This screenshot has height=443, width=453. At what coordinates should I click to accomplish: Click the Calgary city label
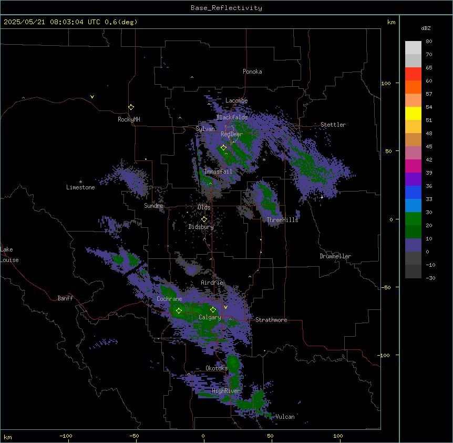pyautogui.click(x=210, y=317)
